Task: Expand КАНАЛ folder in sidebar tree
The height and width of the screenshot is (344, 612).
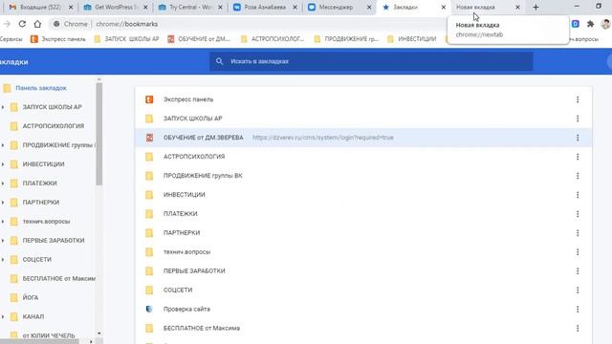Action: click(x=3, y=316)
